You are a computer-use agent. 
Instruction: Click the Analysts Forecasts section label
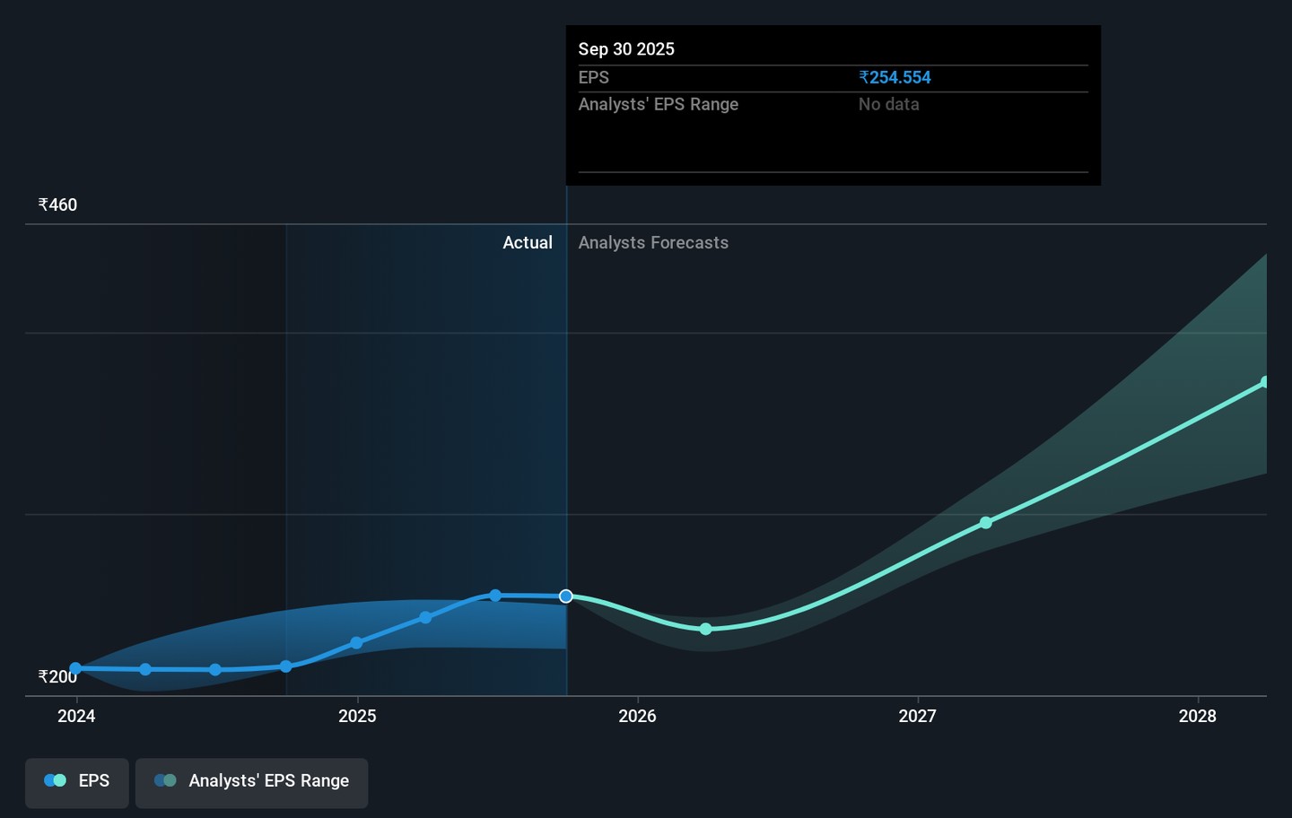pos(653,243)
